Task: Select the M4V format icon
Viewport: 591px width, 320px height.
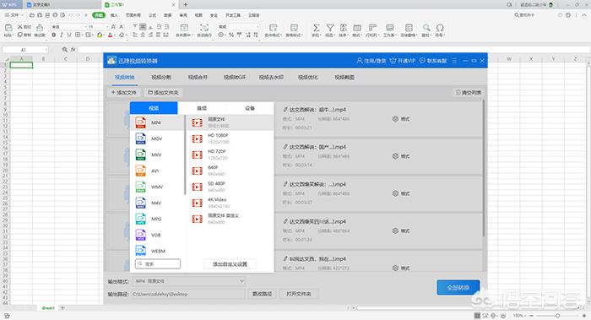Action: [141, 203]
